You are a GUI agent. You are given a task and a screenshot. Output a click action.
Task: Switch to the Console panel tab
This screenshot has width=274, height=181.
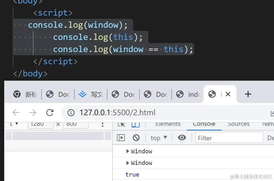coord(204,124)
